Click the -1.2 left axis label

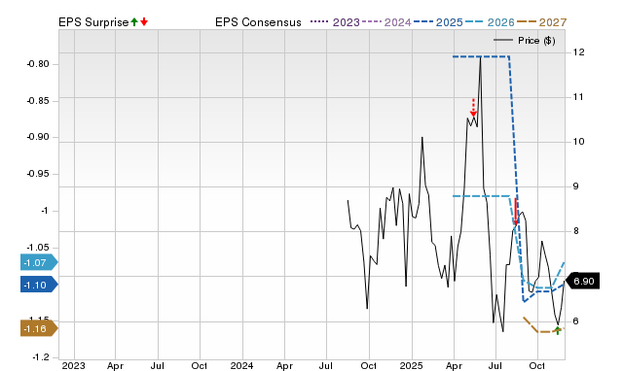click(x=41, y=357)
